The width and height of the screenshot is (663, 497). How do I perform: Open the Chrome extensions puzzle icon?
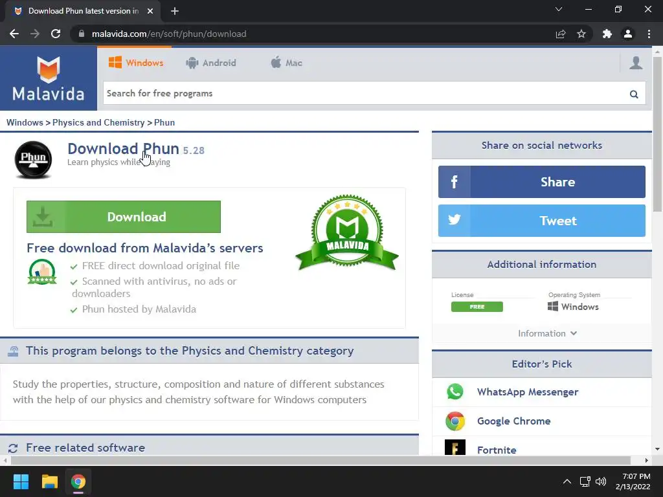(607, 34)
